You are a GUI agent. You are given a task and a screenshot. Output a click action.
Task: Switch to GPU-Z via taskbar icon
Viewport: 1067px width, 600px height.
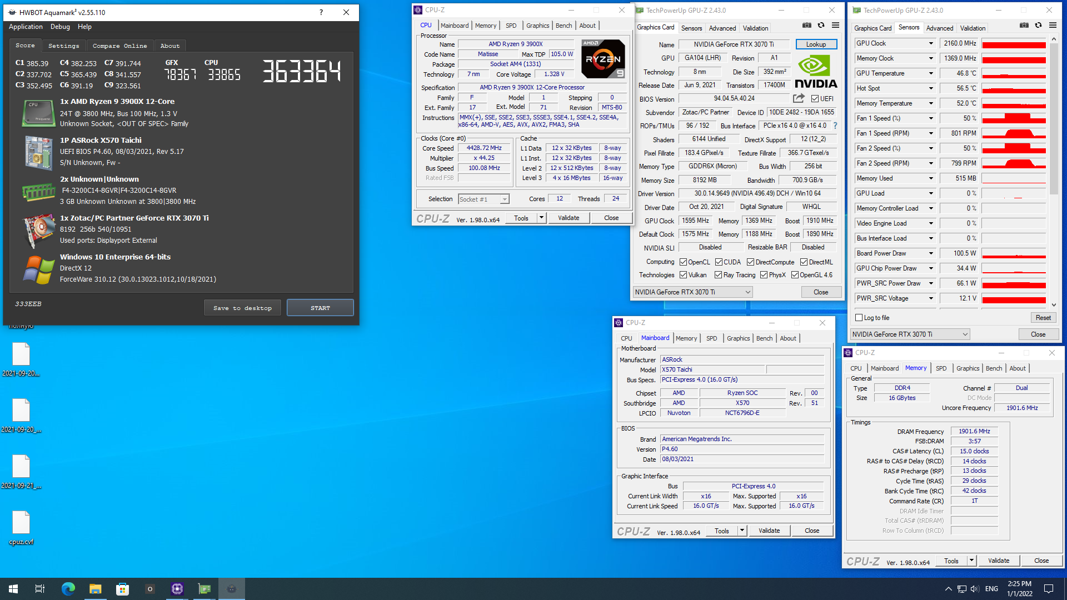[x=204, y=589]
